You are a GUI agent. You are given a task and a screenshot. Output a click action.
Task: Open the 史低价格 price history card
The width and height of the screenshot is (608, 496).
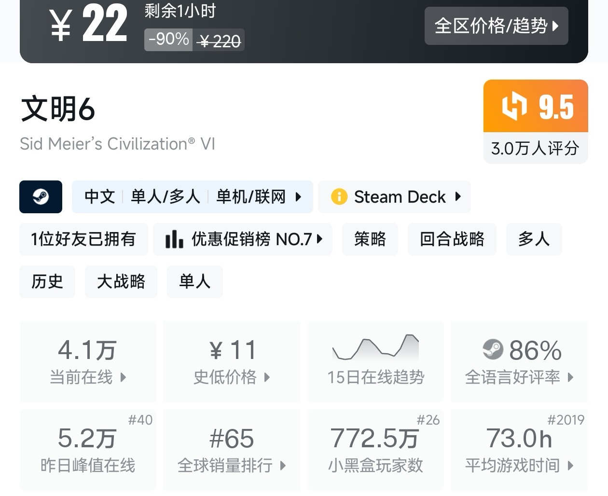[x=232, y=361]
